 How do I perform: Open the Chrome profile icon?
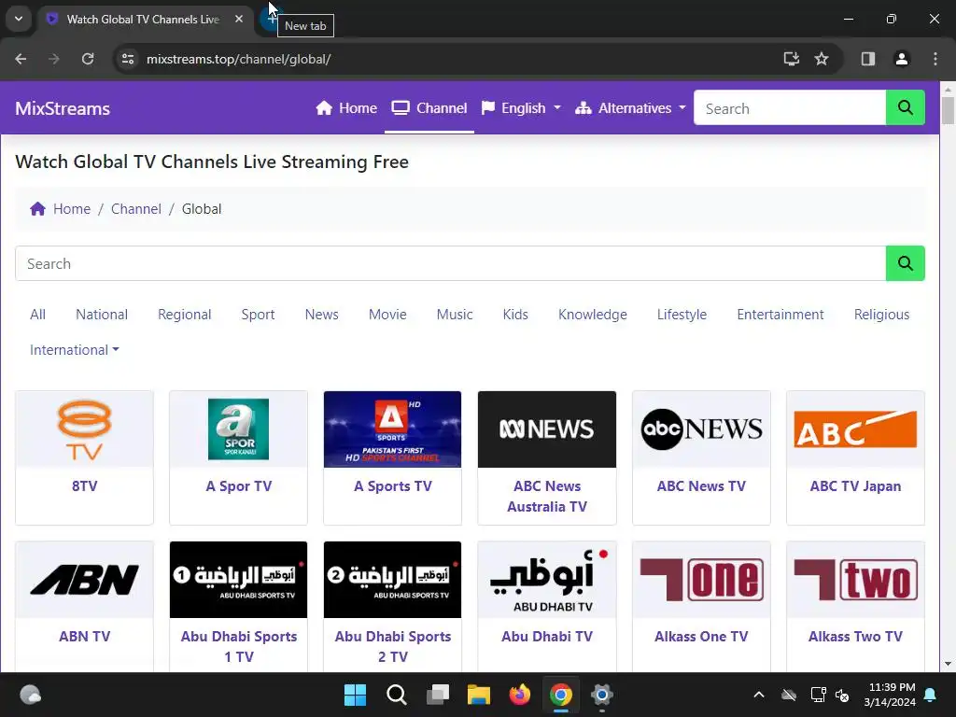coord(902,59)
